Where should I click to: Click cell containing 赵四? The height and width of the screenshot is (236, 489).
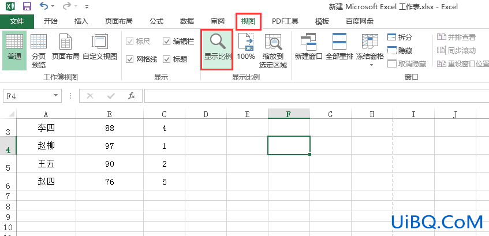tap(46, 181)
